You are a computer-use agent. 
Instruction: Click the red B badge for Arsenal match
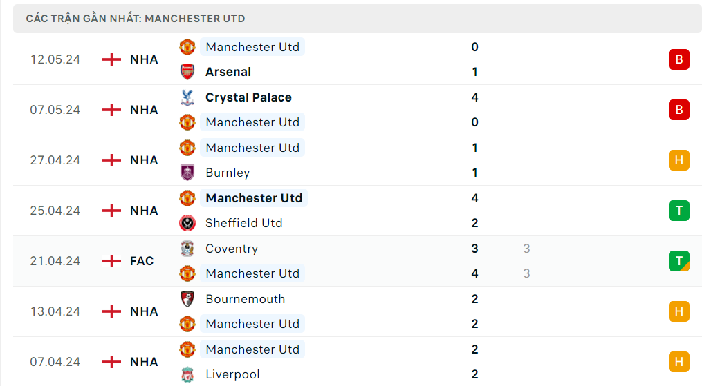tap(678, 59)
